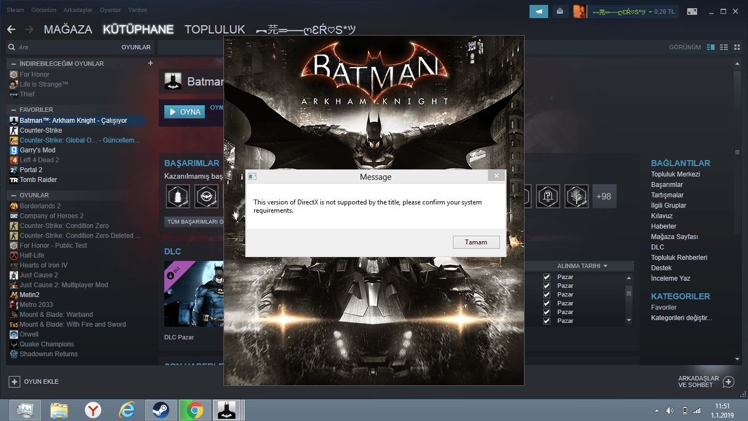Switch to detail view icon
Viewport: 748px width, 421px height.
pyautogui.click(x=711, y=47)
